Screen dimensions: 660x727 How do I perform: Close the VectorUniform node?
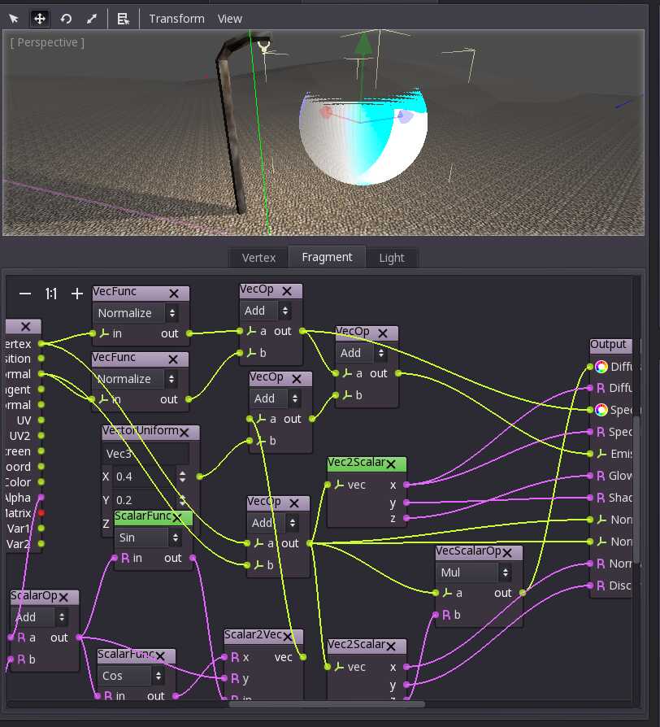(184, 433)
